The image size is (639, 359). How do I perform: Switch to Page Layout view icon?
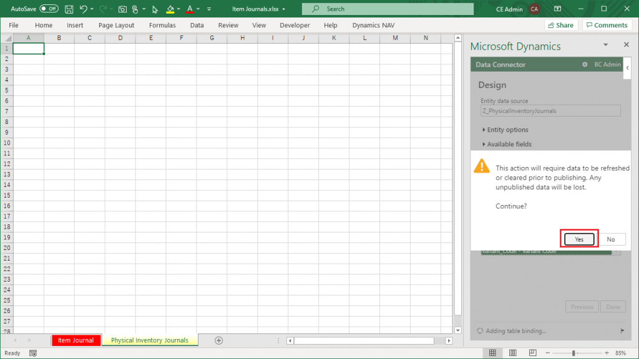513,353
